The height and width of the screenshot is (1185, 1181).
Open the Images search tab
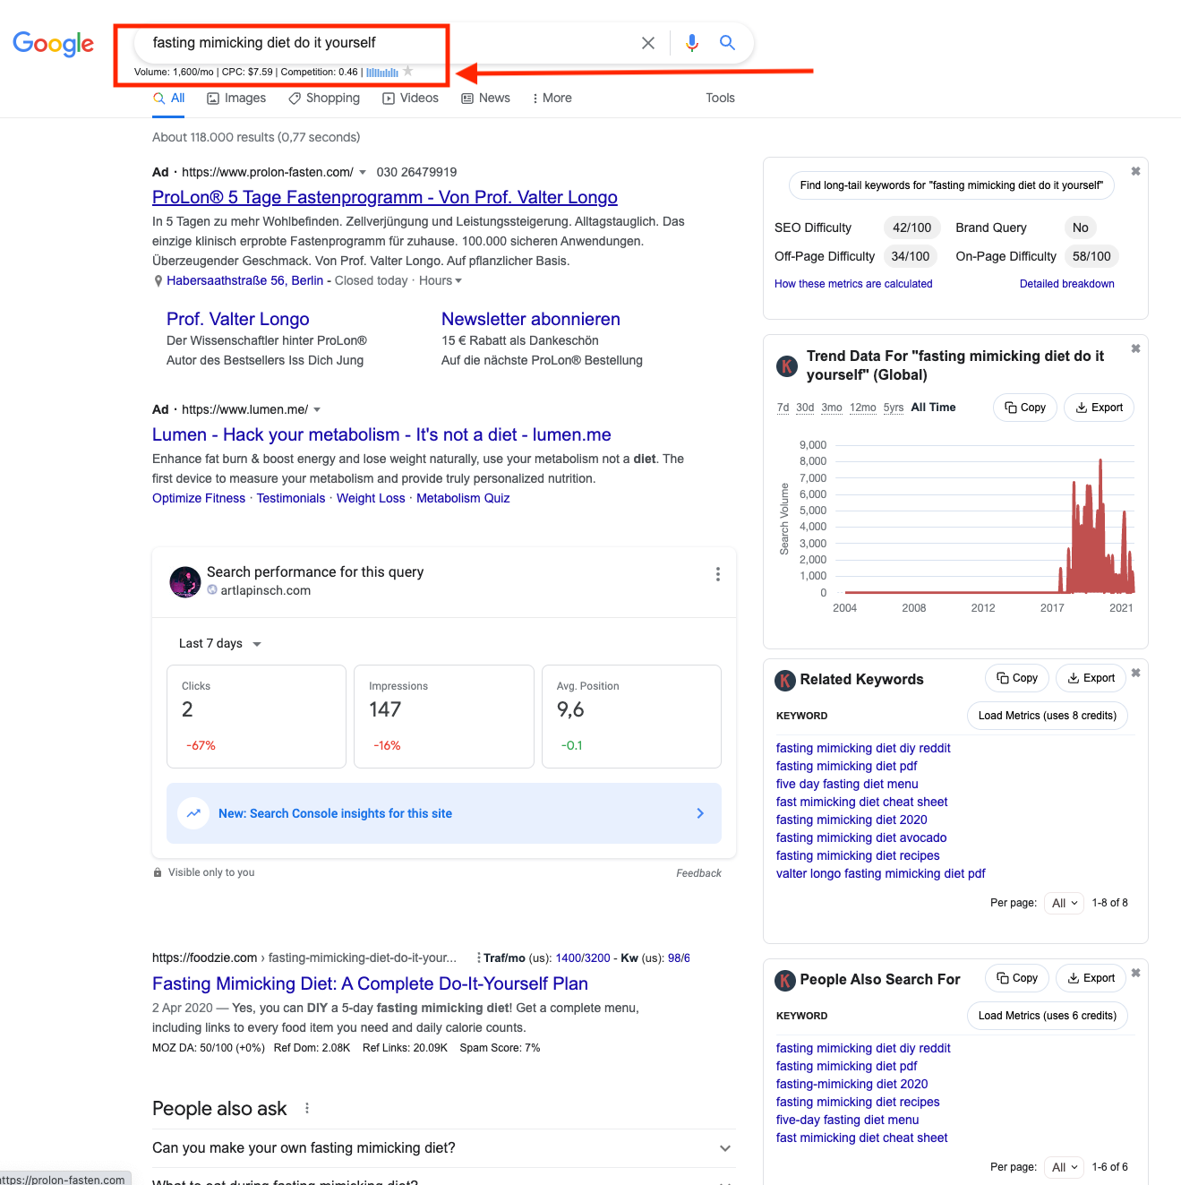[x=236, y=99]
